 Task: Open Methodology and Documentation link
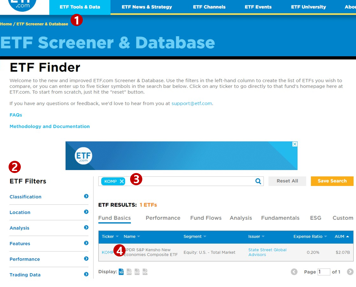(x=49, y=127)
